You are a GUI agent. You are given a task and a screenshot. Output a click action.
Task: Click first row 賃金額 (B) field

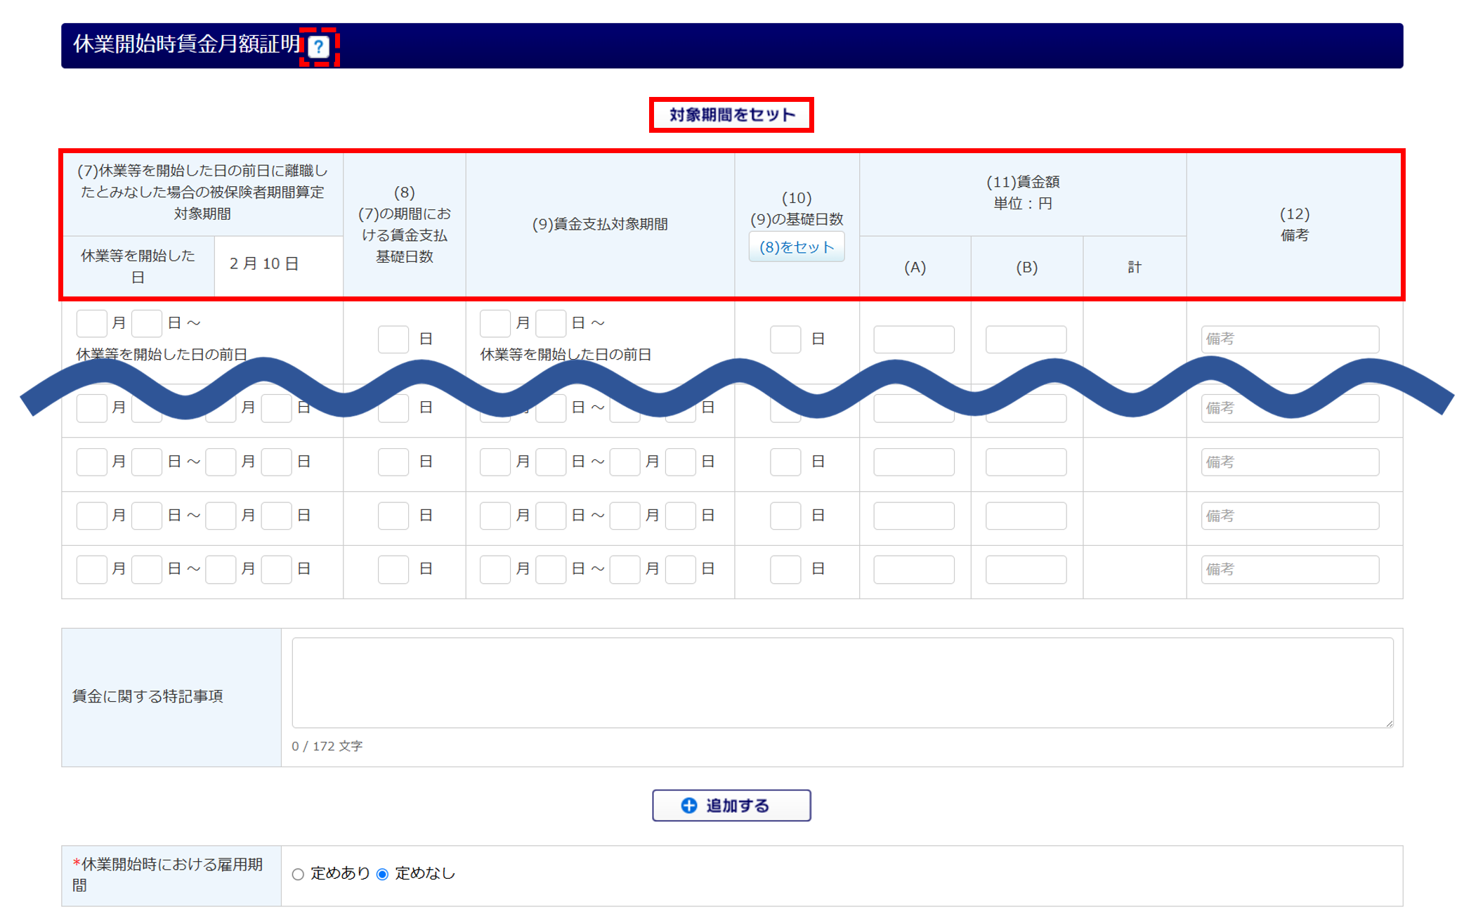(1026, 339)
